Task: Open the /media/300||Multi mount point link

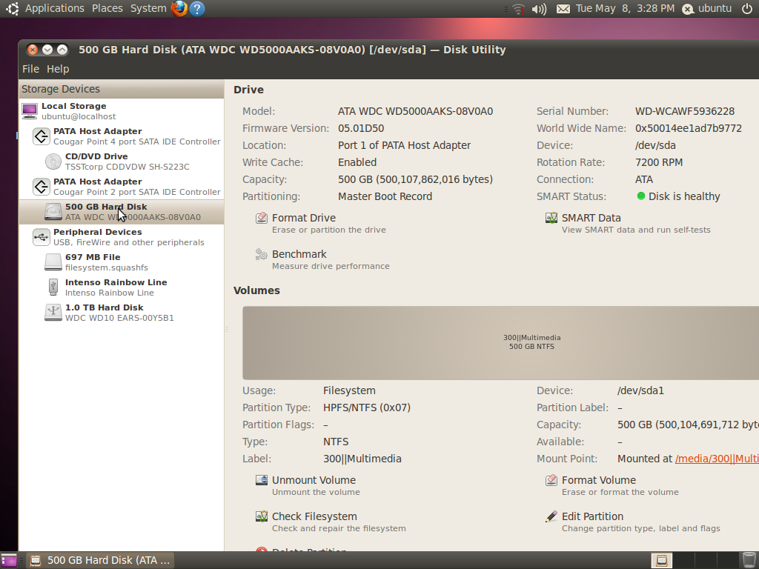Action: (x=717, y=459)
